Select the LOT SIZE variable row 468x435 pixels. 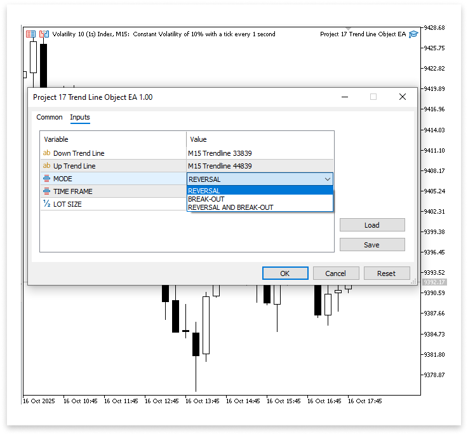[114, 204]
